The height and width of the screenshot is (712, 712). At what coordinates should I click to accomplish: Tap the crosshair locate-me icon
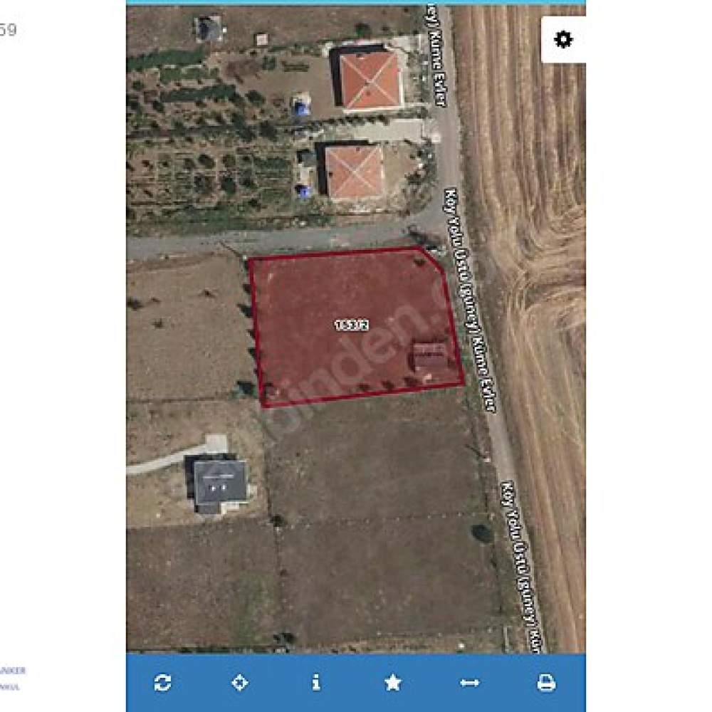(x=239, y=683)
